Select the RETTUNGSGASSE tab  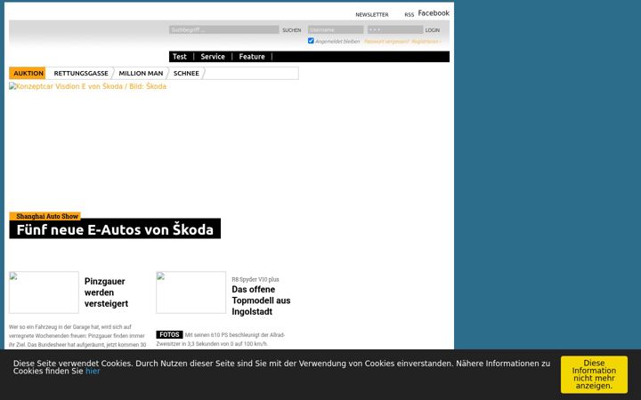(81, 74)
